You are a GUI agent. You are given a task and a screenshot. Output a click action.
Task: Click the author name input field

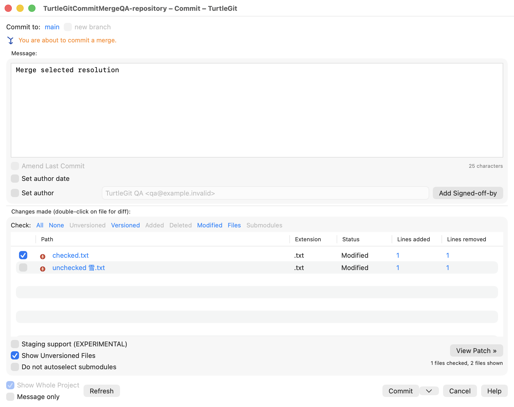coord(265,193)
